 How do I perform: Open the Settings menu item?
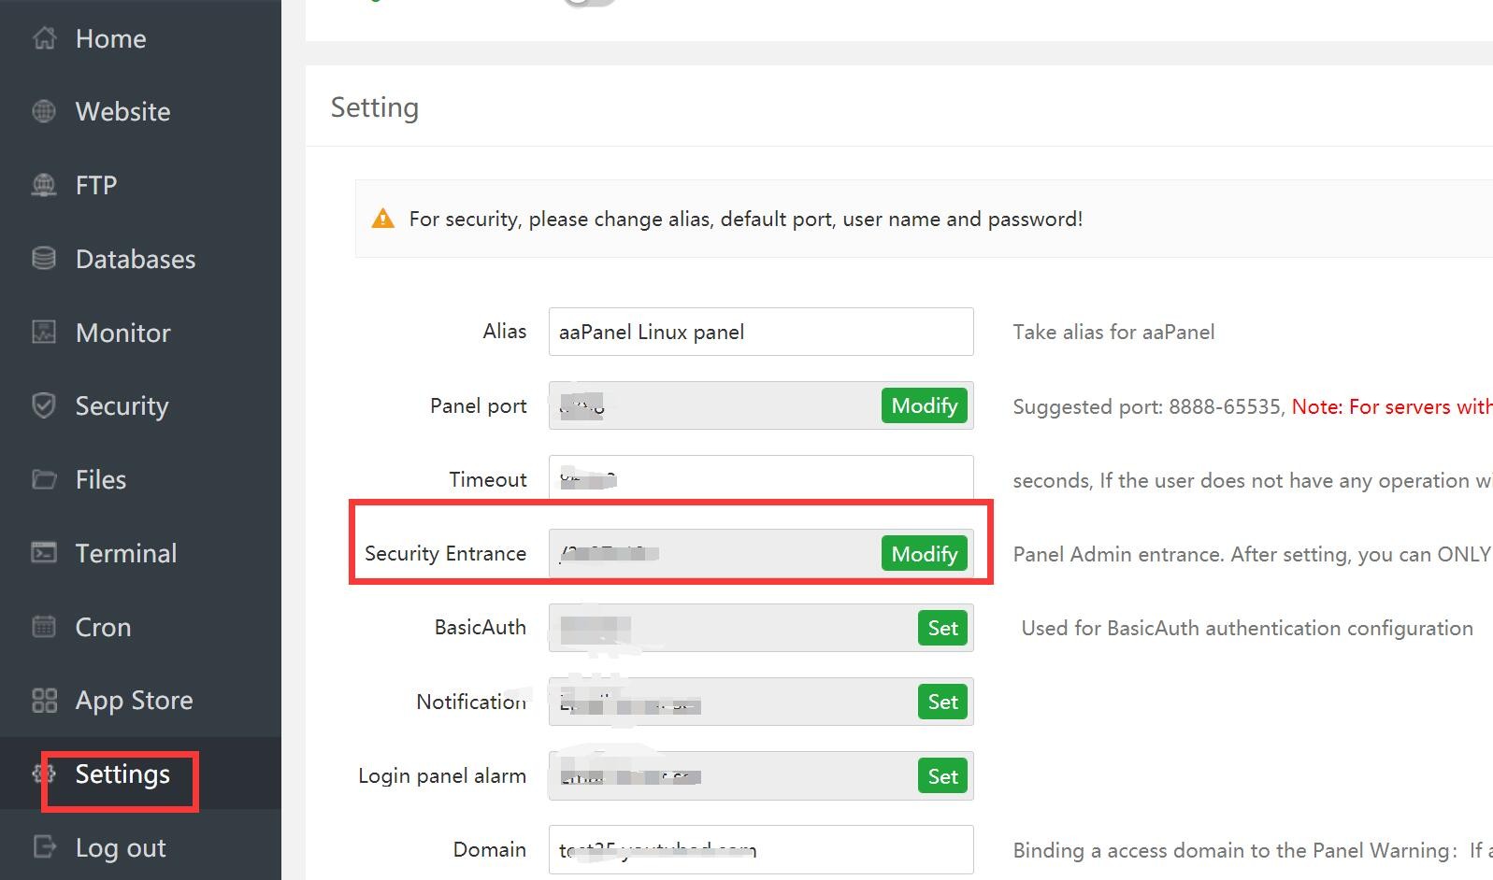[122, 774]
